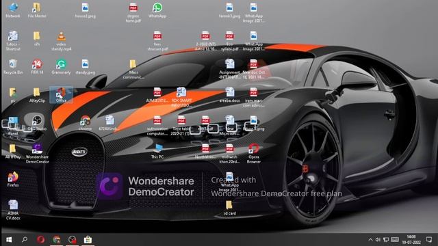438x246 pixels.
Task: Launch the Firefox desktop shortcut
Action: tap(13, 179)
